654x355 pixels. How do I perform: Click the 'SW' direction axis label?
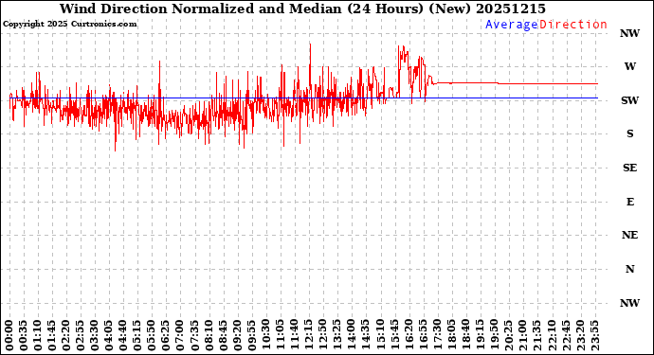(x=629, y=100)
